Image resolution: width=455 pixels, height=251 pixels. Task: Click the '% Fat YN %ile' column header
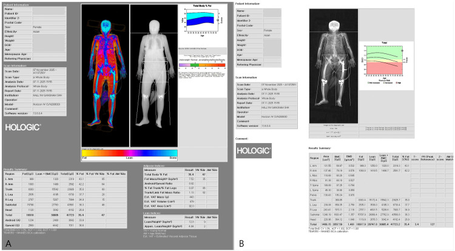point(95,174)
